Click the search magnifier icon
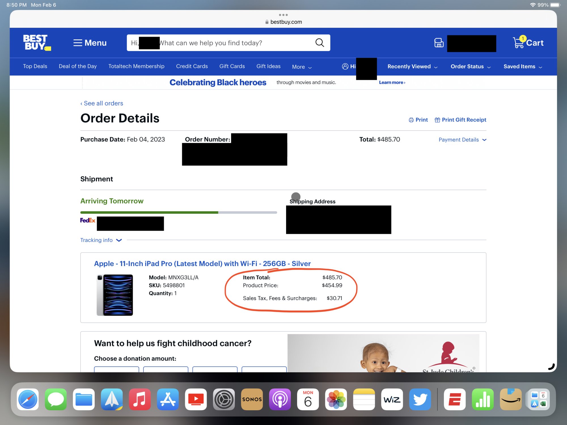Screen dimensions: 567x425 tap(320, 43)
